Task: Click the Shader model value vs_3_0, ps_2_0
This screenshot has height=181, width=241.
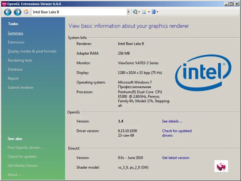Action: (x=133, y=167)
